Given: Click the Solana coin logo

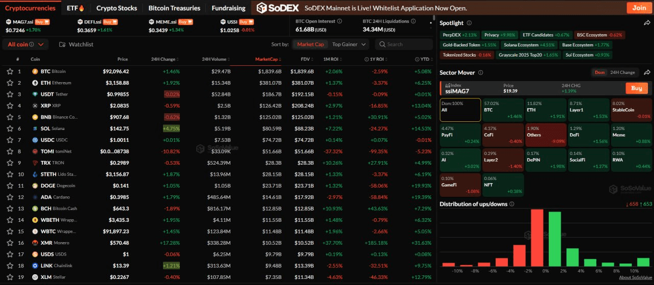Looking at the screenshot, I should click(35, 128).
